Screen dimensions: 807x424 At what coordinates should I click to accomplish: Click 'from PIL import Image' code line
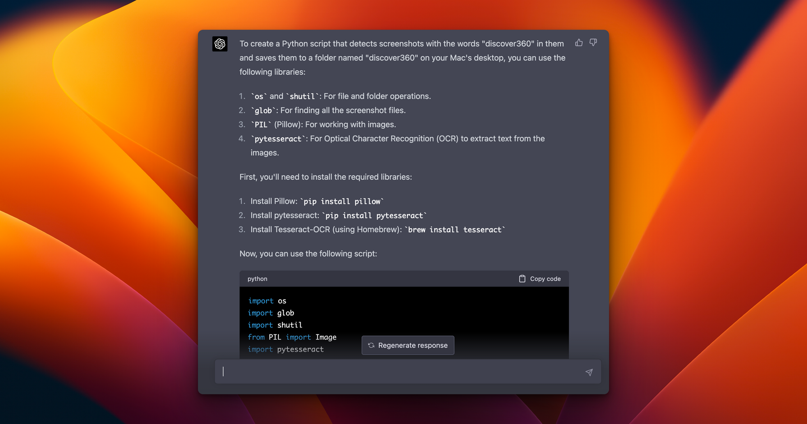[x=292, y=337]
